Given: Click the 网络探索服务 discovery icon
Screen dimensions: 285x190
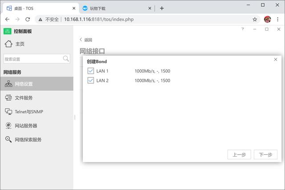Looking at the screenshot, I should [x=8, y=139].
